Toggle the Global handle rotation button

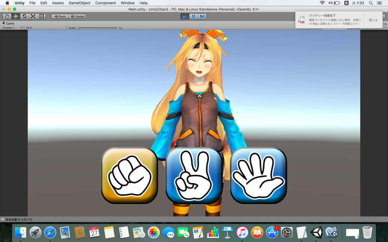[x=77, y=16]
